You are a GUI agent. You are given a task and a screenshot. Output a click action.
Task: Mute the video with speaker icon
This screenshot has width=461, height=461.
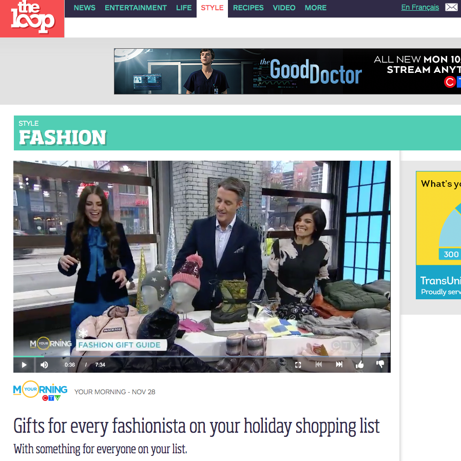(x=44, y=365)
